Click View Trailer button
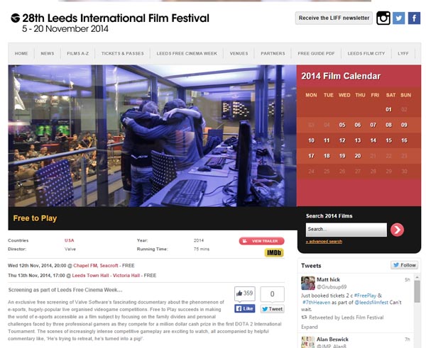 [261, 241]
